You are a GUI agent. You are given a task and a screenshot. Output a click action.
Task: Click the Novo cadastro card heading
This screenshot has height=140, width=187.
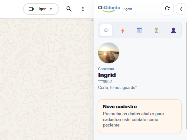[x=120, y=107]
